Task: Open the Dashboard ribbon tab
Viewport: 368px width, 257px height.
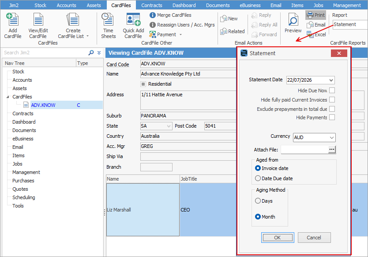Action: tap(184, 5)
